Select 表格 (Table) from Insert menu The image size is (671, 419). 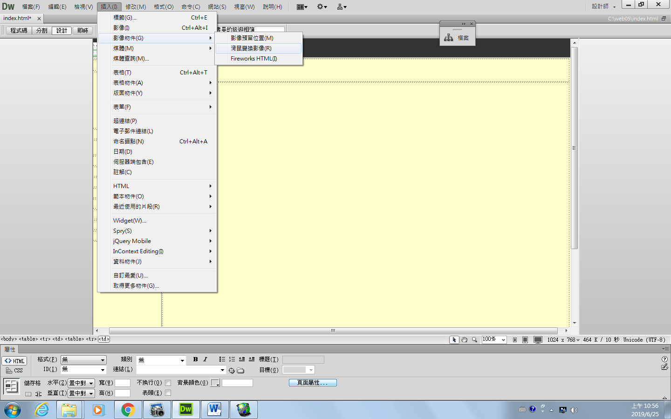122,73
